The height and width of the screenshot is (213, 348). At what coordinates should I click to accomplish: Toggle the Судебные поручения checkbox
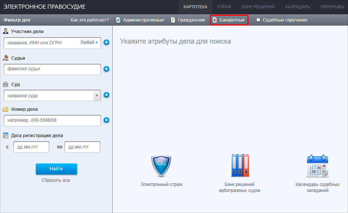pos(258,20)
